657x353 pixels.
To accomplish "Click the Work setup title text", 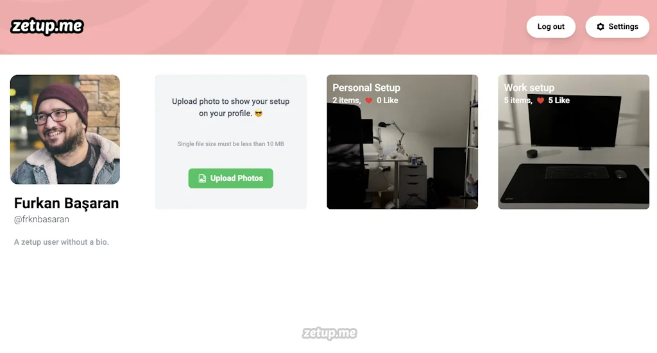I will click(x=529, y=88).
